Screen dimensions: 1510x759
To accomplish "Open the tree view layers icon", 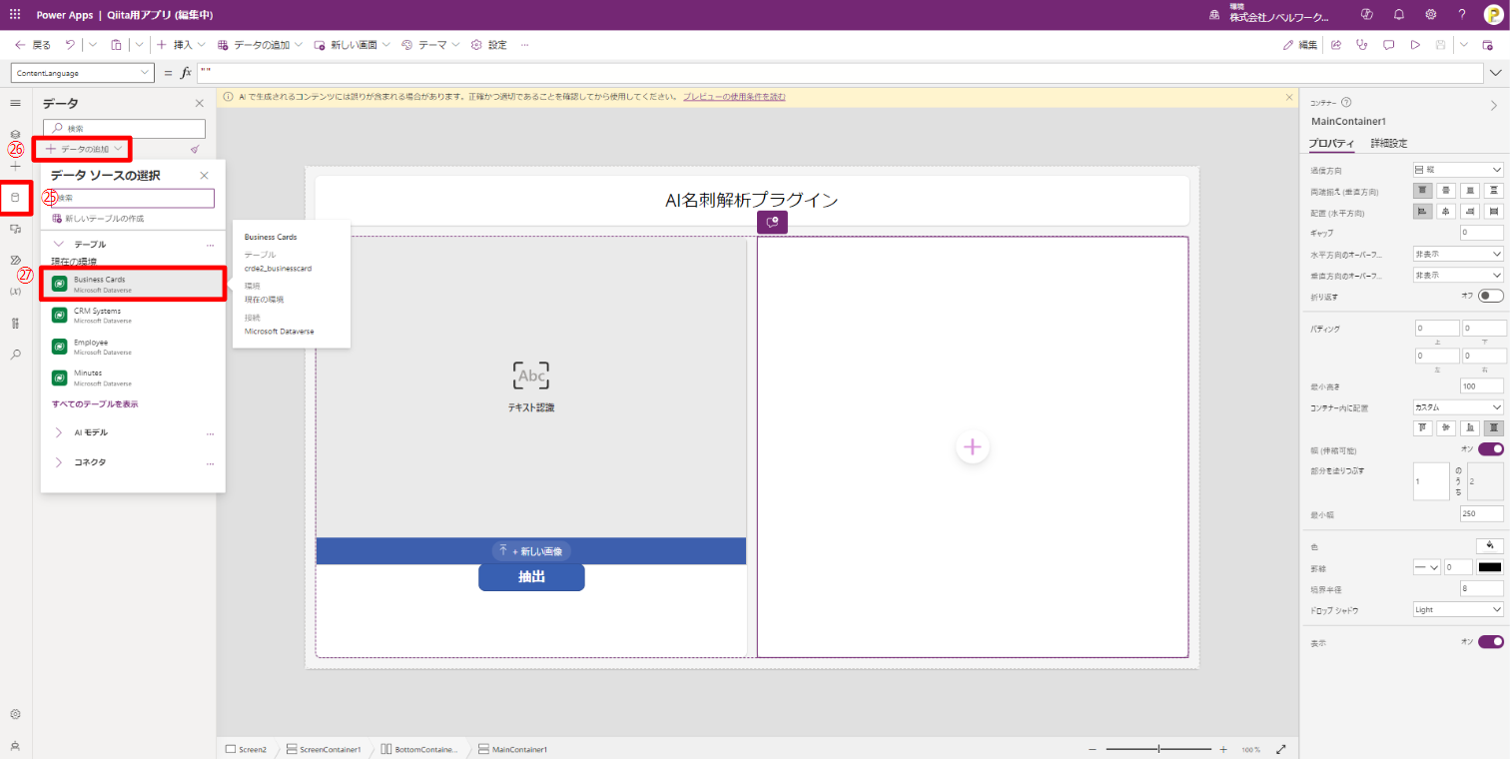I will point(15,134).
